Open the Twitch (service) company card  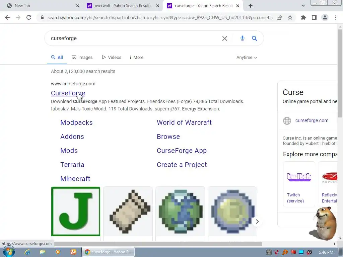point(299,184)
